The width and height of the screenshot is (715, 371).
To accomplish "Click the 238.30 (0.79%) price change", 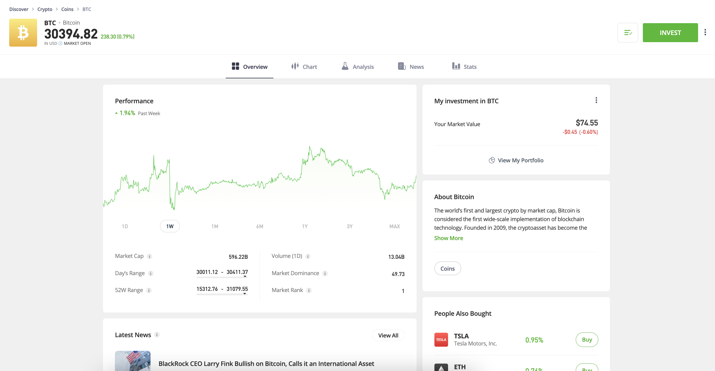I will 118,37.
